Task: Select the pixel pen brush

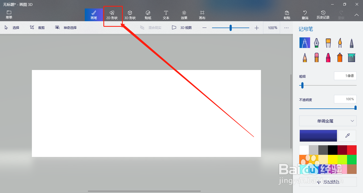Action: tap(352, 43)
